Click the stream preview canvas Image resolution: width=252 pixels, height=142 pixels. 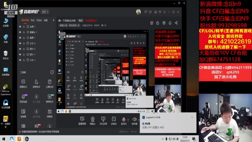pos(119,71)
